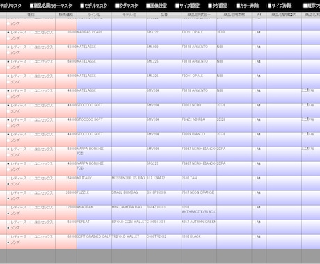Screen dimensions: 320x264
Task: Tick the A4 checkbox in PUZZLE row
Action: coord(255,193)
